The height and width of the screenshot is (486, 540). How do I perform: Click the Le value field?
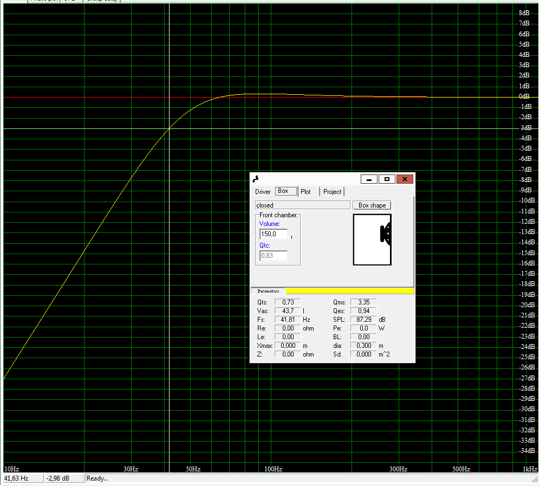[288, 337]
